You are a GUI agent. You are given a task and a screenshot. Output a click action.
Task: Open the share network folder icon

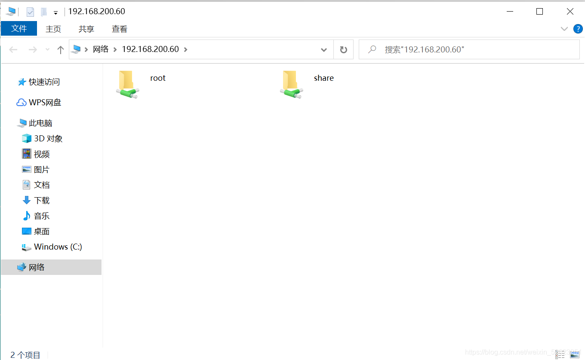(x=292, y=85)
